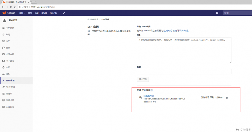The height and width of the screenshot is (132, 252).
Task: Select the SSH 密钥 browser tab
Action: click(x=16, y=2)
